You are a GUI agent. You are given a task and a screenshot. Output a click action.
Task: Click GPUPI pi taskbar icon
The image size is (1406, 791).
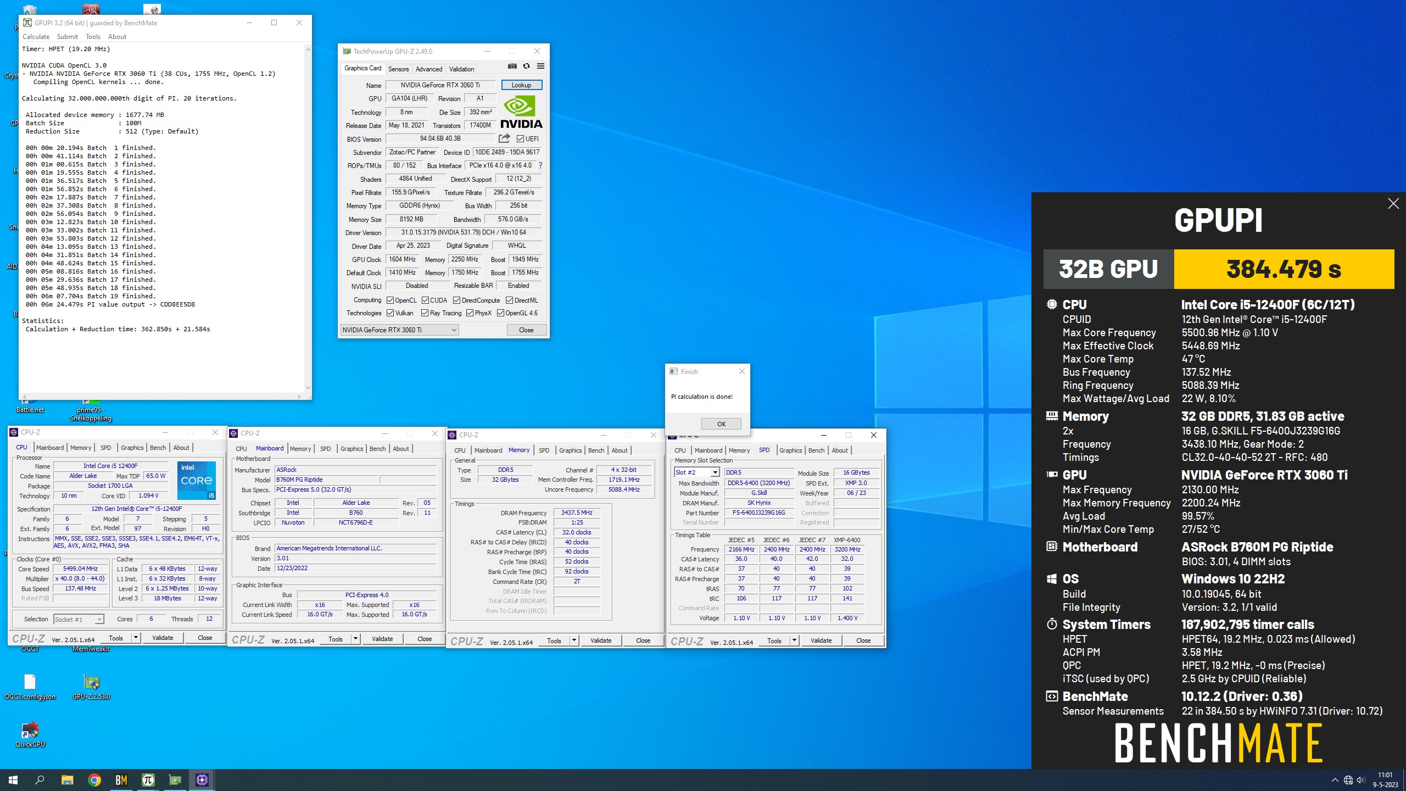(x=148, y=780)
